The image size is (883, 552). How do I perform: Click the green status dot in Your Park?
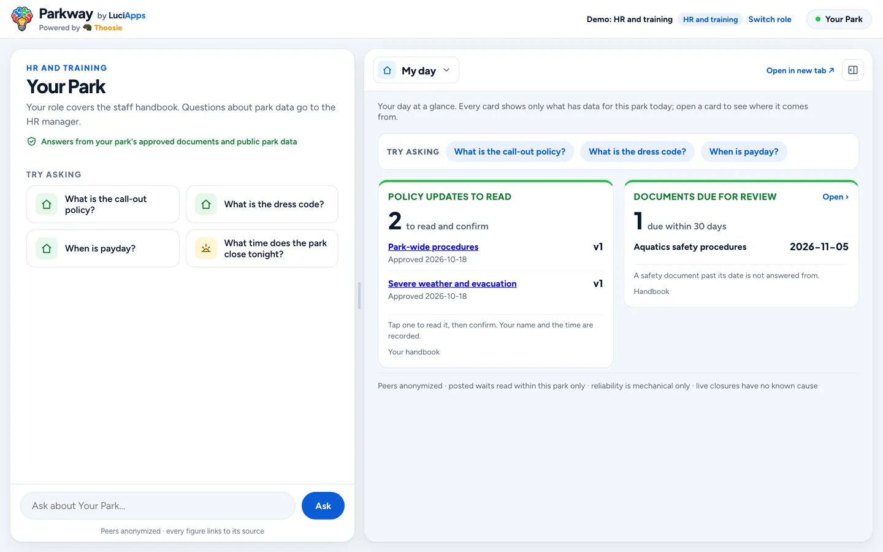pos(817,19)
